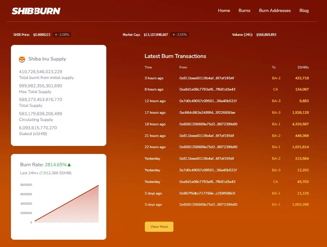Click the Latest Burn Transactions heading

(175, 56)
